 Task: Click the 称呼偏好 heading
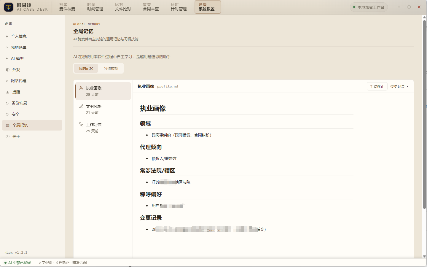click(x=151, y=194)
